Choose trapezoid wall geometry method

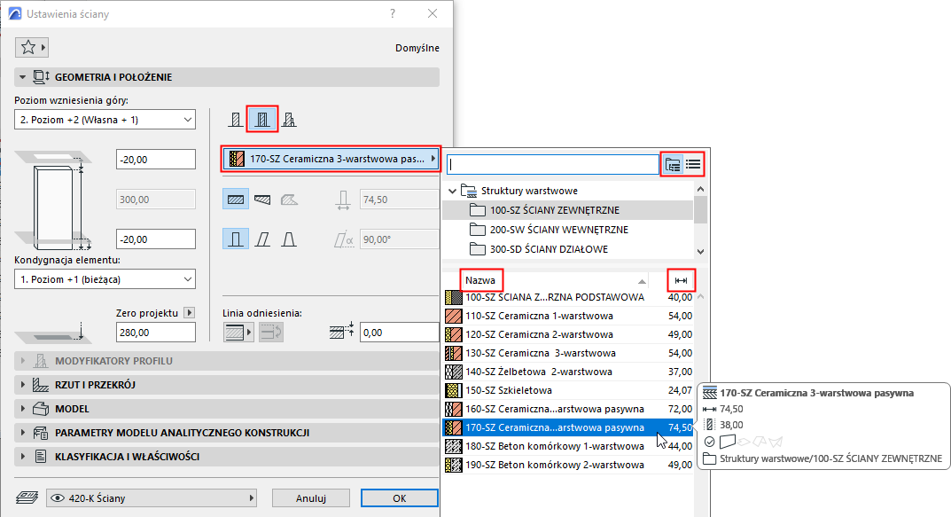click(262, 199)
